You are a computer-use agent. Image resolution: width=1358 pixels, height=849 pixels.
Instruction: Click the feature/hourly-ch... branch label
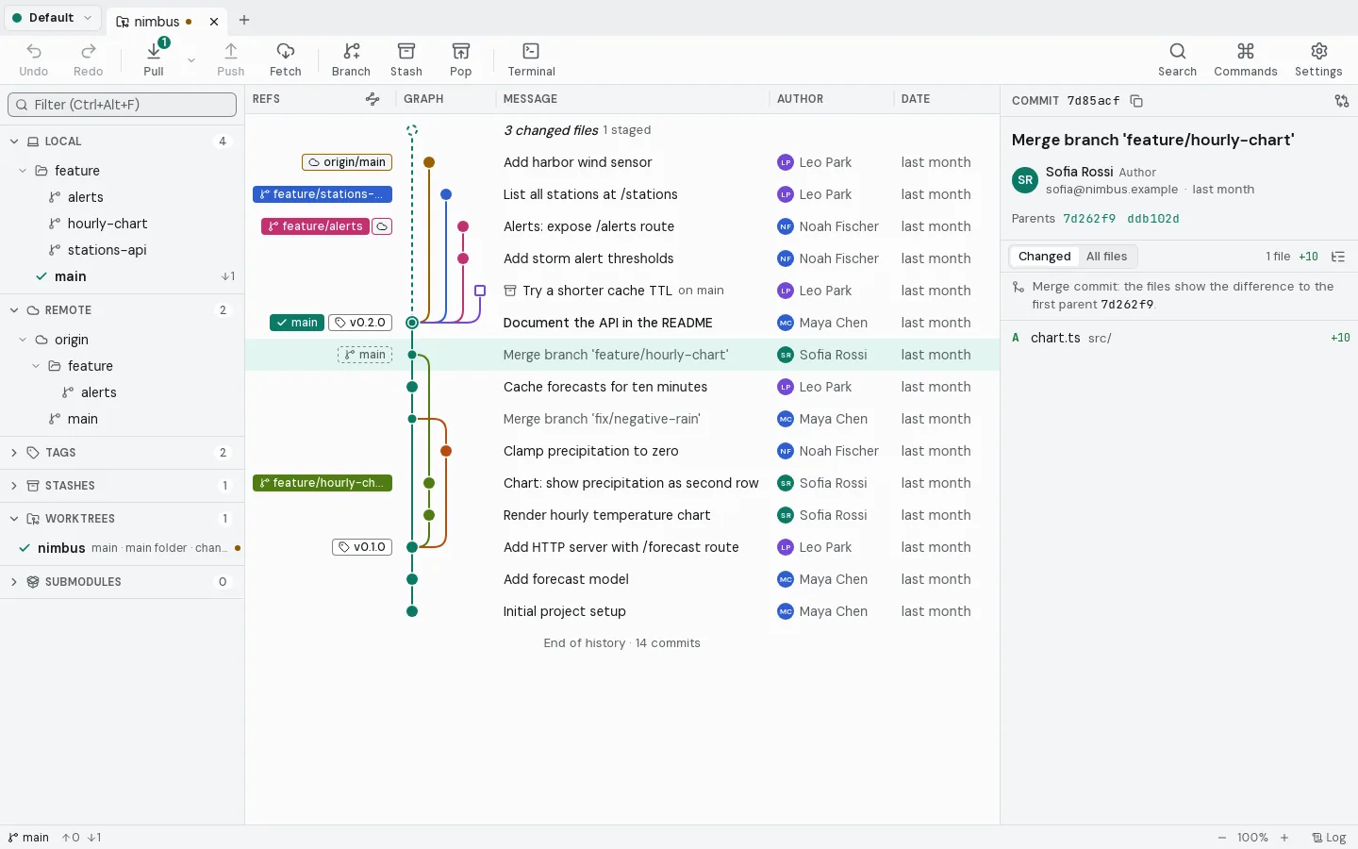point(323,483)
